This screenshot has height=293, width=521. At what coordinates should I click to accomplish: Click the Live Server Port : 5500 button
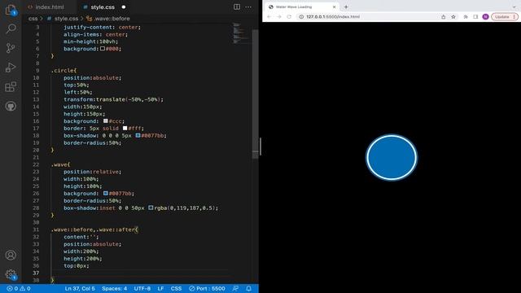point(207,289)
